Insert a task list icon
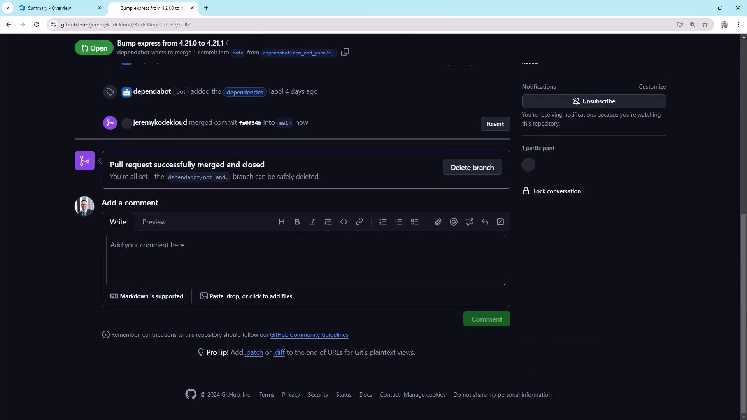Viewport: 747px width, 420px height. pos(414,222)
